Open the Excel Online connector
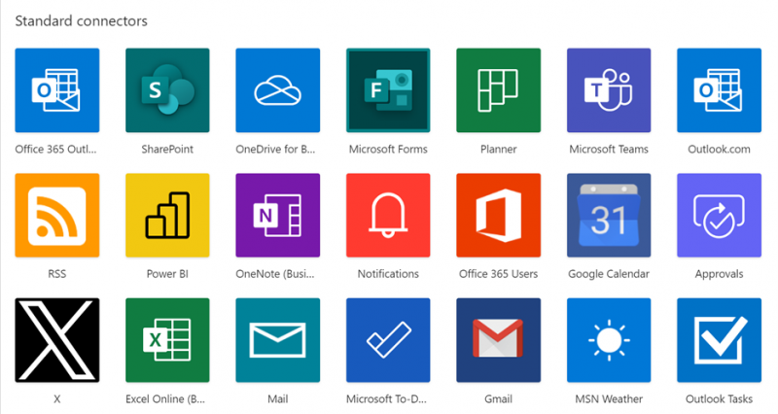The width and height of the screenshot is (778, 414). (167, 340)
